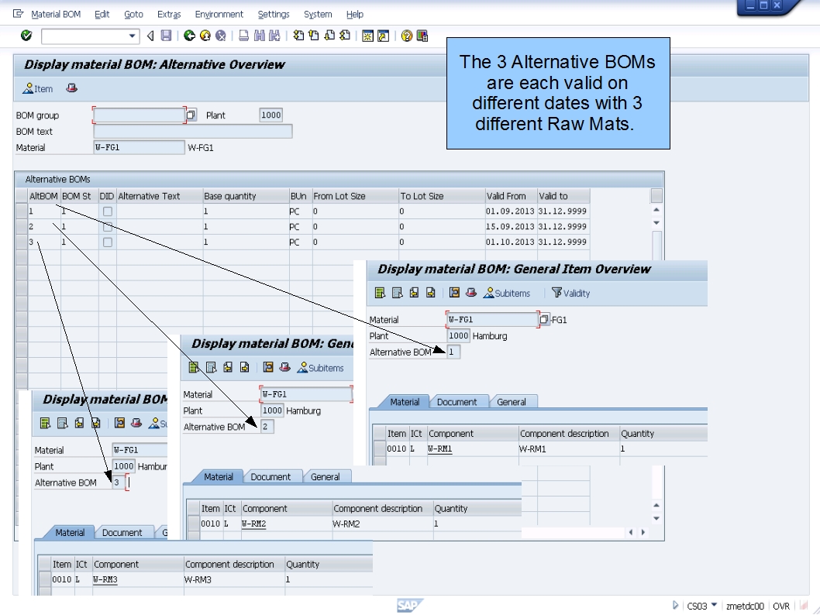Click the Find Next binoculars-plus icon
The width and height of the screenshot is (820, 615).
click(274, 36)
